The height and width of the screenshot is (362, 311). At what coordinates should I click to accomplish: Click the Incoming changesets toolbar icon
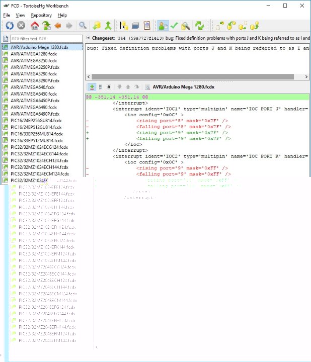[x=219, y=26]
